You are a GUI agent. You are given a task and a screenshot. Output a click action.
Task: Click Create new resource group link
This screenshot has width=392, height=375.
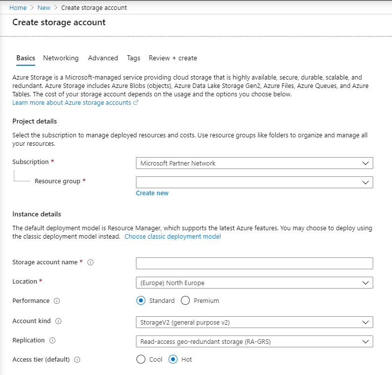152,193
